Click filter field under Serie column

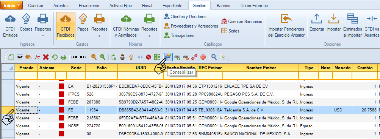pos(76,76)
